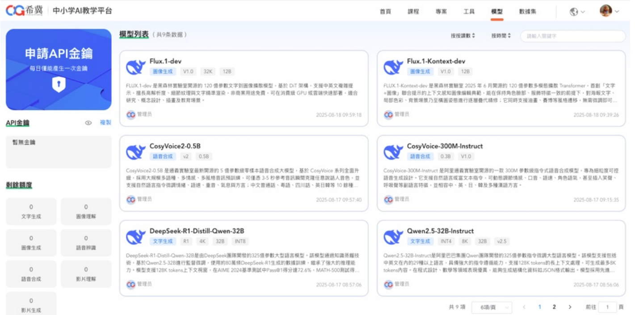Screen dimensions: 635x315
Task: Click the next page arrow in pagination
Action: tap(570, 307)
